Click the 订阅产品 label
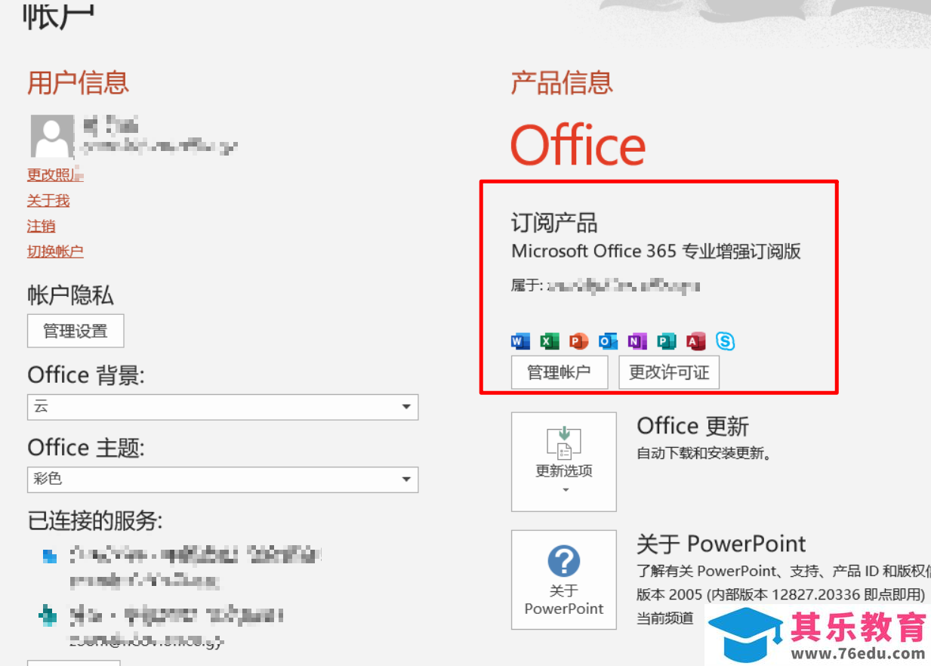The width and height of the screenshot is (931, 666). 554,223
